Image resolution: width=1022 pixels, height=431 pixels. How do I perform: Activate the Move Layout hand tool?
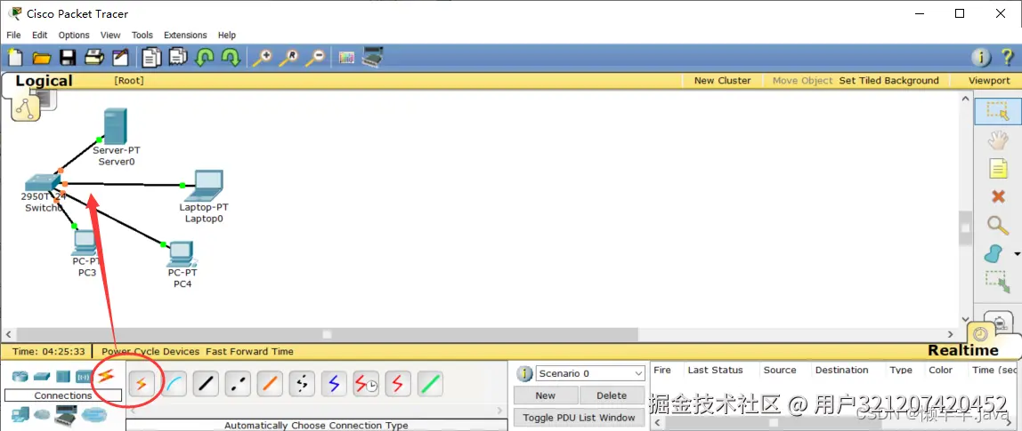pos(997,140)
